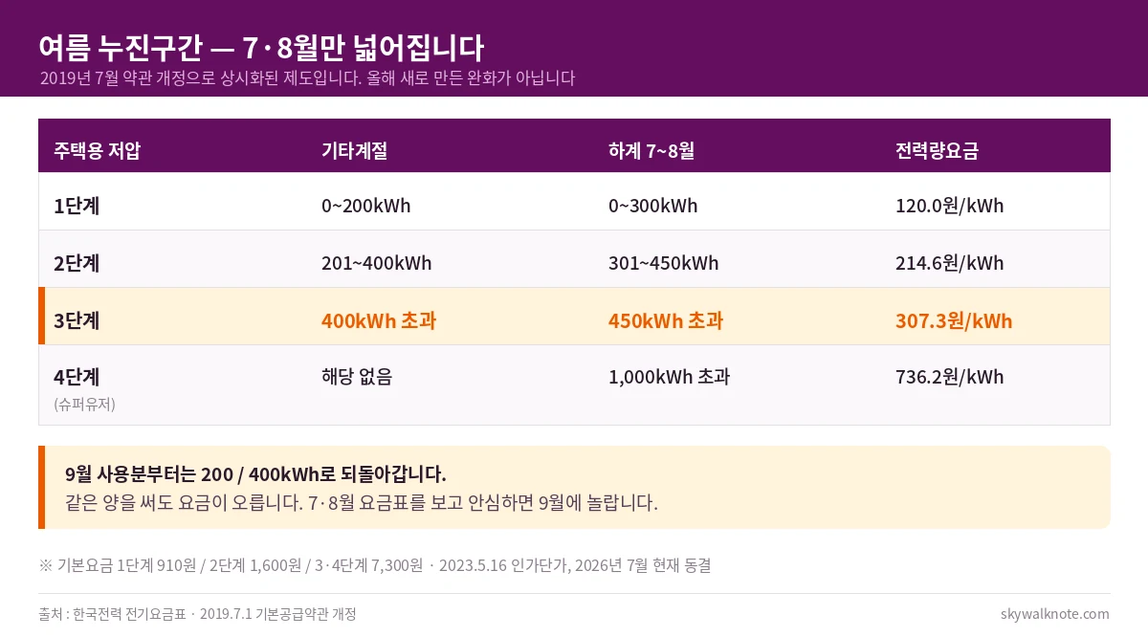Screen dimensions: 1148x637
Task: Click the '201~400kWh' cell
Action: (376, 263)
